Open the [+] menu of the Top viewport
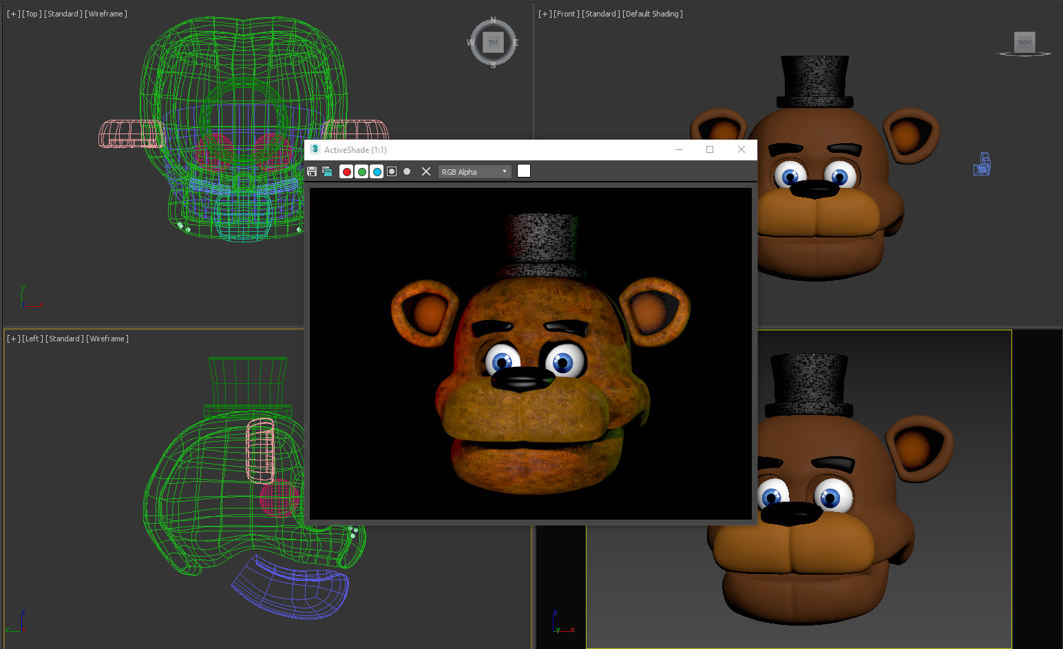The width and height of the screenshot is (1063, 649). (13, 14)
